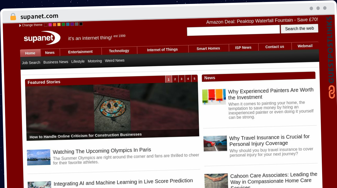Open 'How to Handle Online Criticism' featured story
The height and width of the screenshot is (188, 337).
pyautogui.click(x=86, y=136)
